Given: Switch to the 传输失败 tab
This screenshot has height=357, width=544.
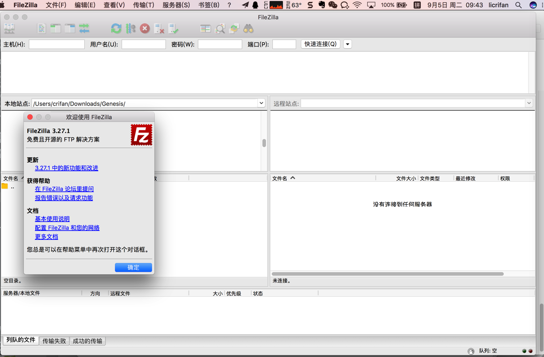Looking at the screenshot, I should click(54, 341).
